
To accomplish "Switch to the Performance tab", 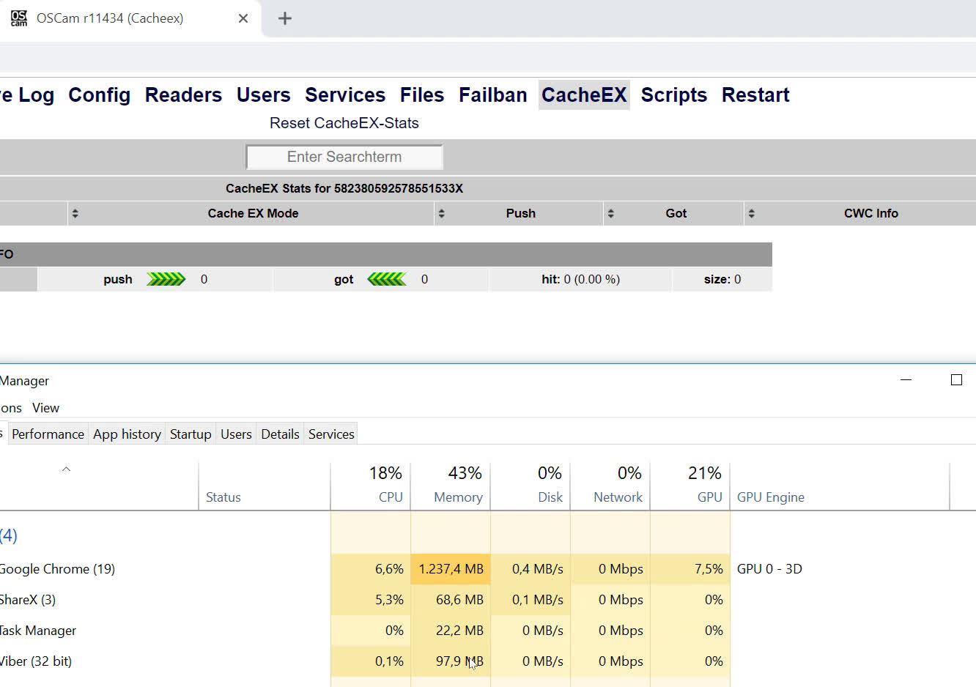I will click(48, 434).
